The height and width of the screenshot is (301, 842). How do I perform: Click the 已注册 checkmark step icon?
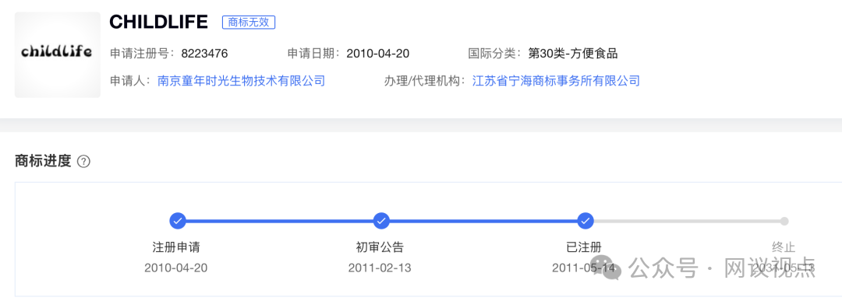pos(586,221)
